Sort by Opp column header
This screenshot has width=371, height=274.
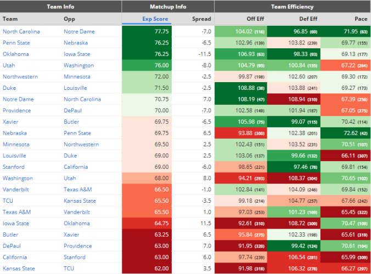pos(69,19)
